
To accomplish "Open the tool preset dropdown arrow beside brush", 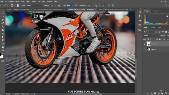I will click(8, 6).
